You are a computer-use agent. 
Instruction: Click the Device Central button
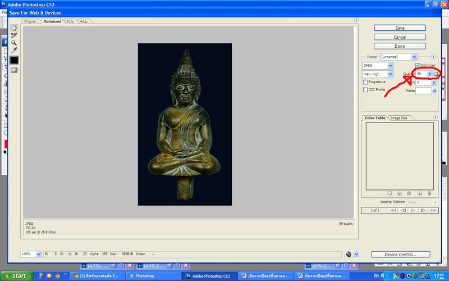tap(400, 255)
